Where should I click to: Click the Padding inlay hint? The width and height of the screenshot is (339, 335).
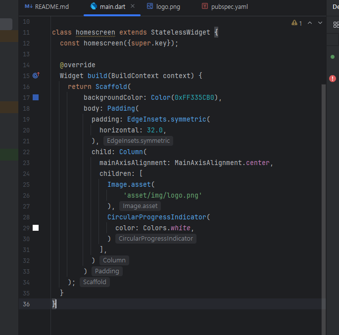tap(107, 271)
